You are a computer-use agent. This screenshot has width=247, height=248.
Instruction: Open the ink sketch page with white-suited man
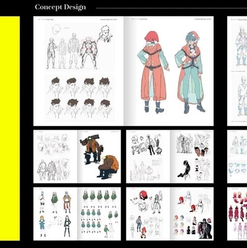[148, 157]
